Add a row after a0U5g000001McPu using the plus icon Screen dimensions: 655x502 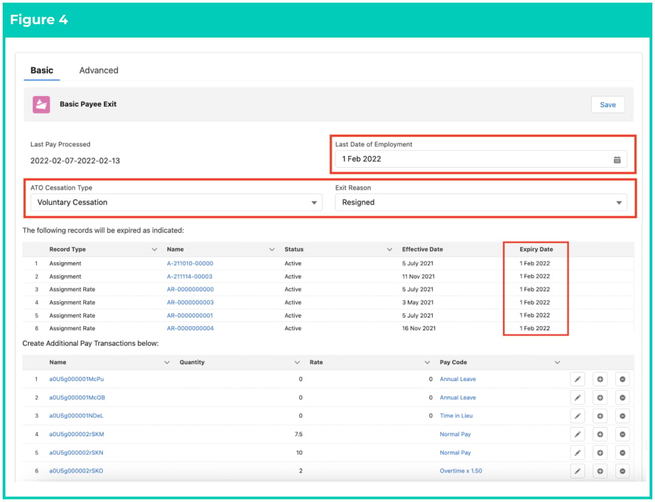point(600,379)
